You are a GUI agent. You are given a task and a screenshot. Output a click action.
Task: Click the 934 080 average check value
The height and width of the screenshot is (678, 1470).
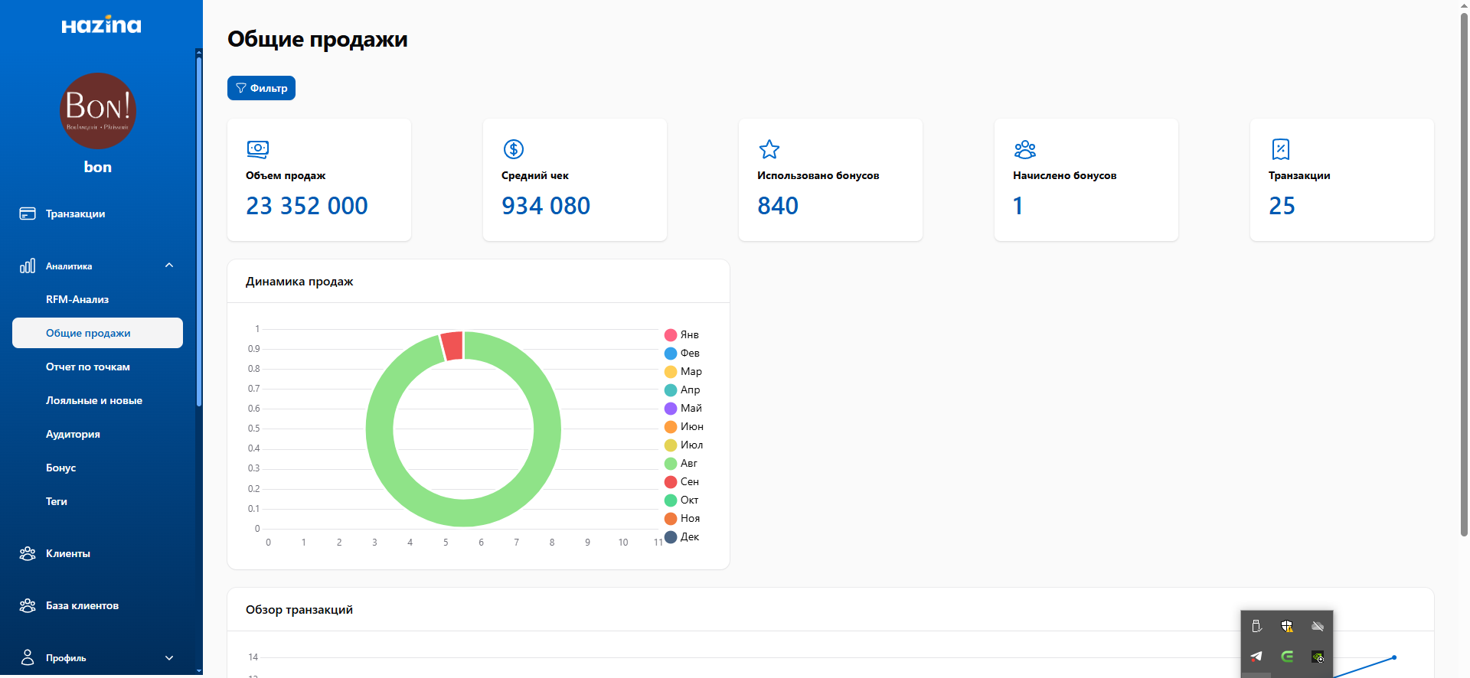(x=546, y=205)
